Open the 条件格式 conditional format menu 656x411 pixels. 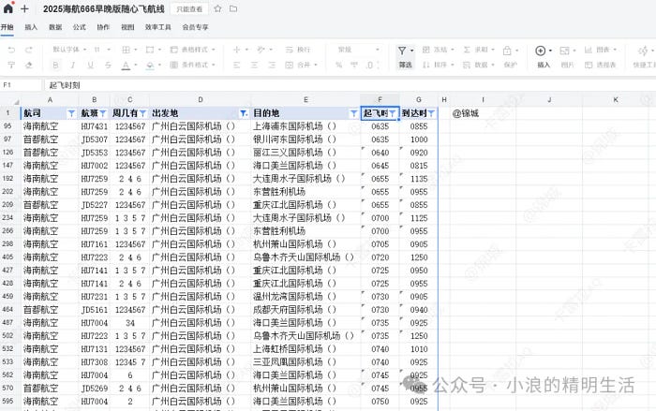coord(193,65)
